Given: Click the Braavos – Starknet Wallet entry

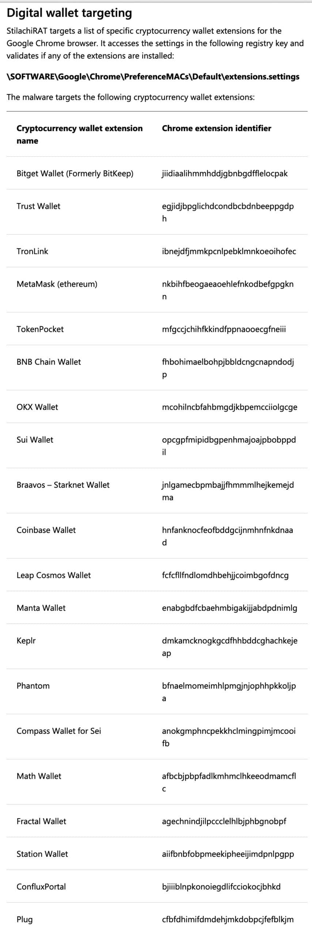Looking at the screenshot, I should point(63,485).
